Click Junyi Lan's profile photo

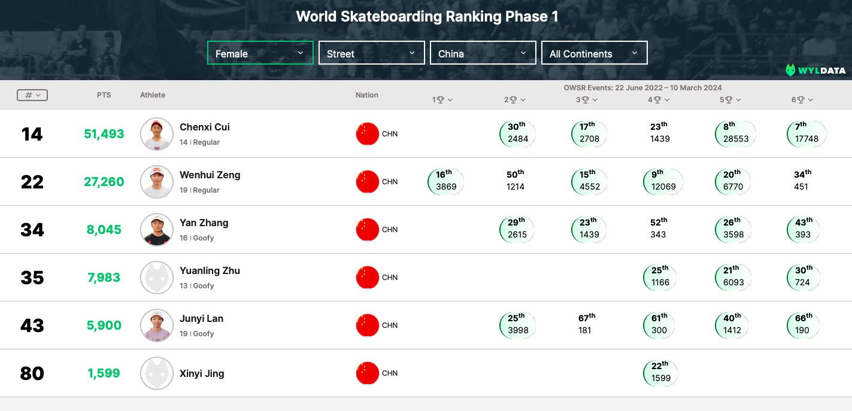pos(157,325)
